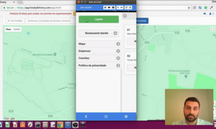Switch map to Satélite view

(17, 29)
